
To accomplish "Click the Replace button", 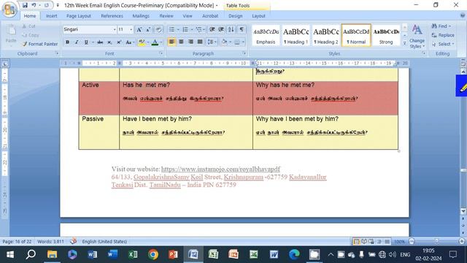I will pos(443,35).
